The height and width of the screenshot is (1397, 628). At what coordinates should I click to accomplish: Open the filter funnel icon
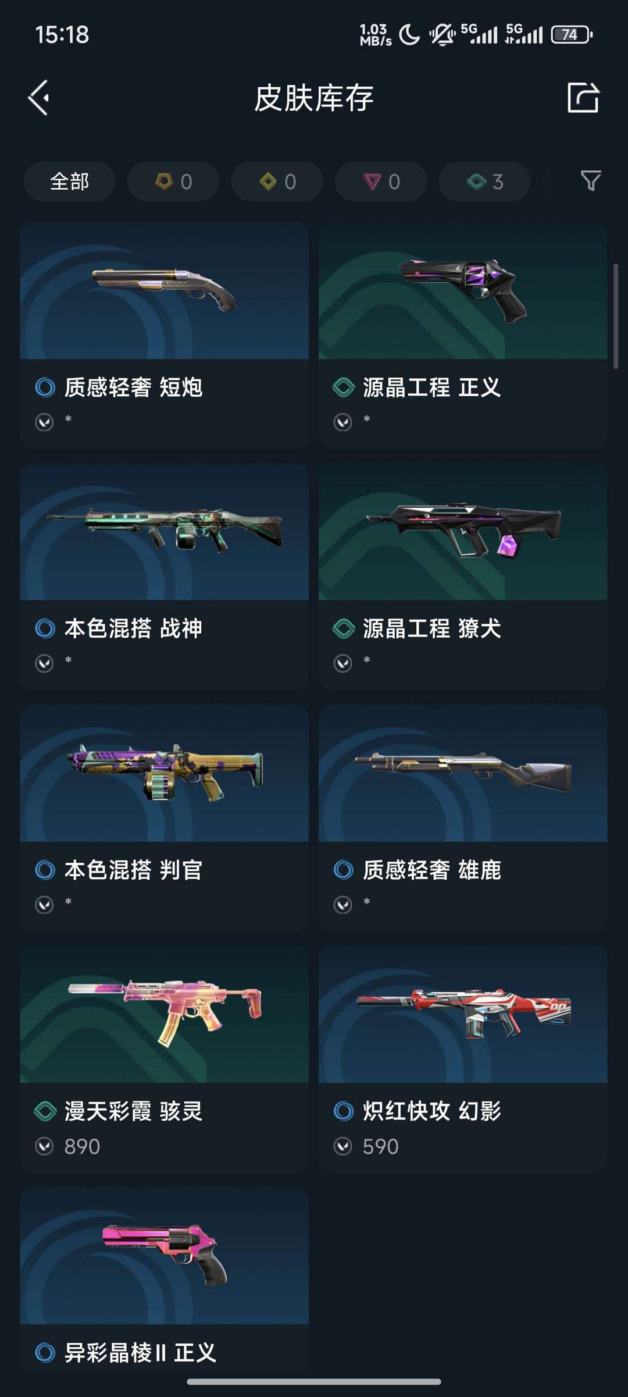[591, 181]
